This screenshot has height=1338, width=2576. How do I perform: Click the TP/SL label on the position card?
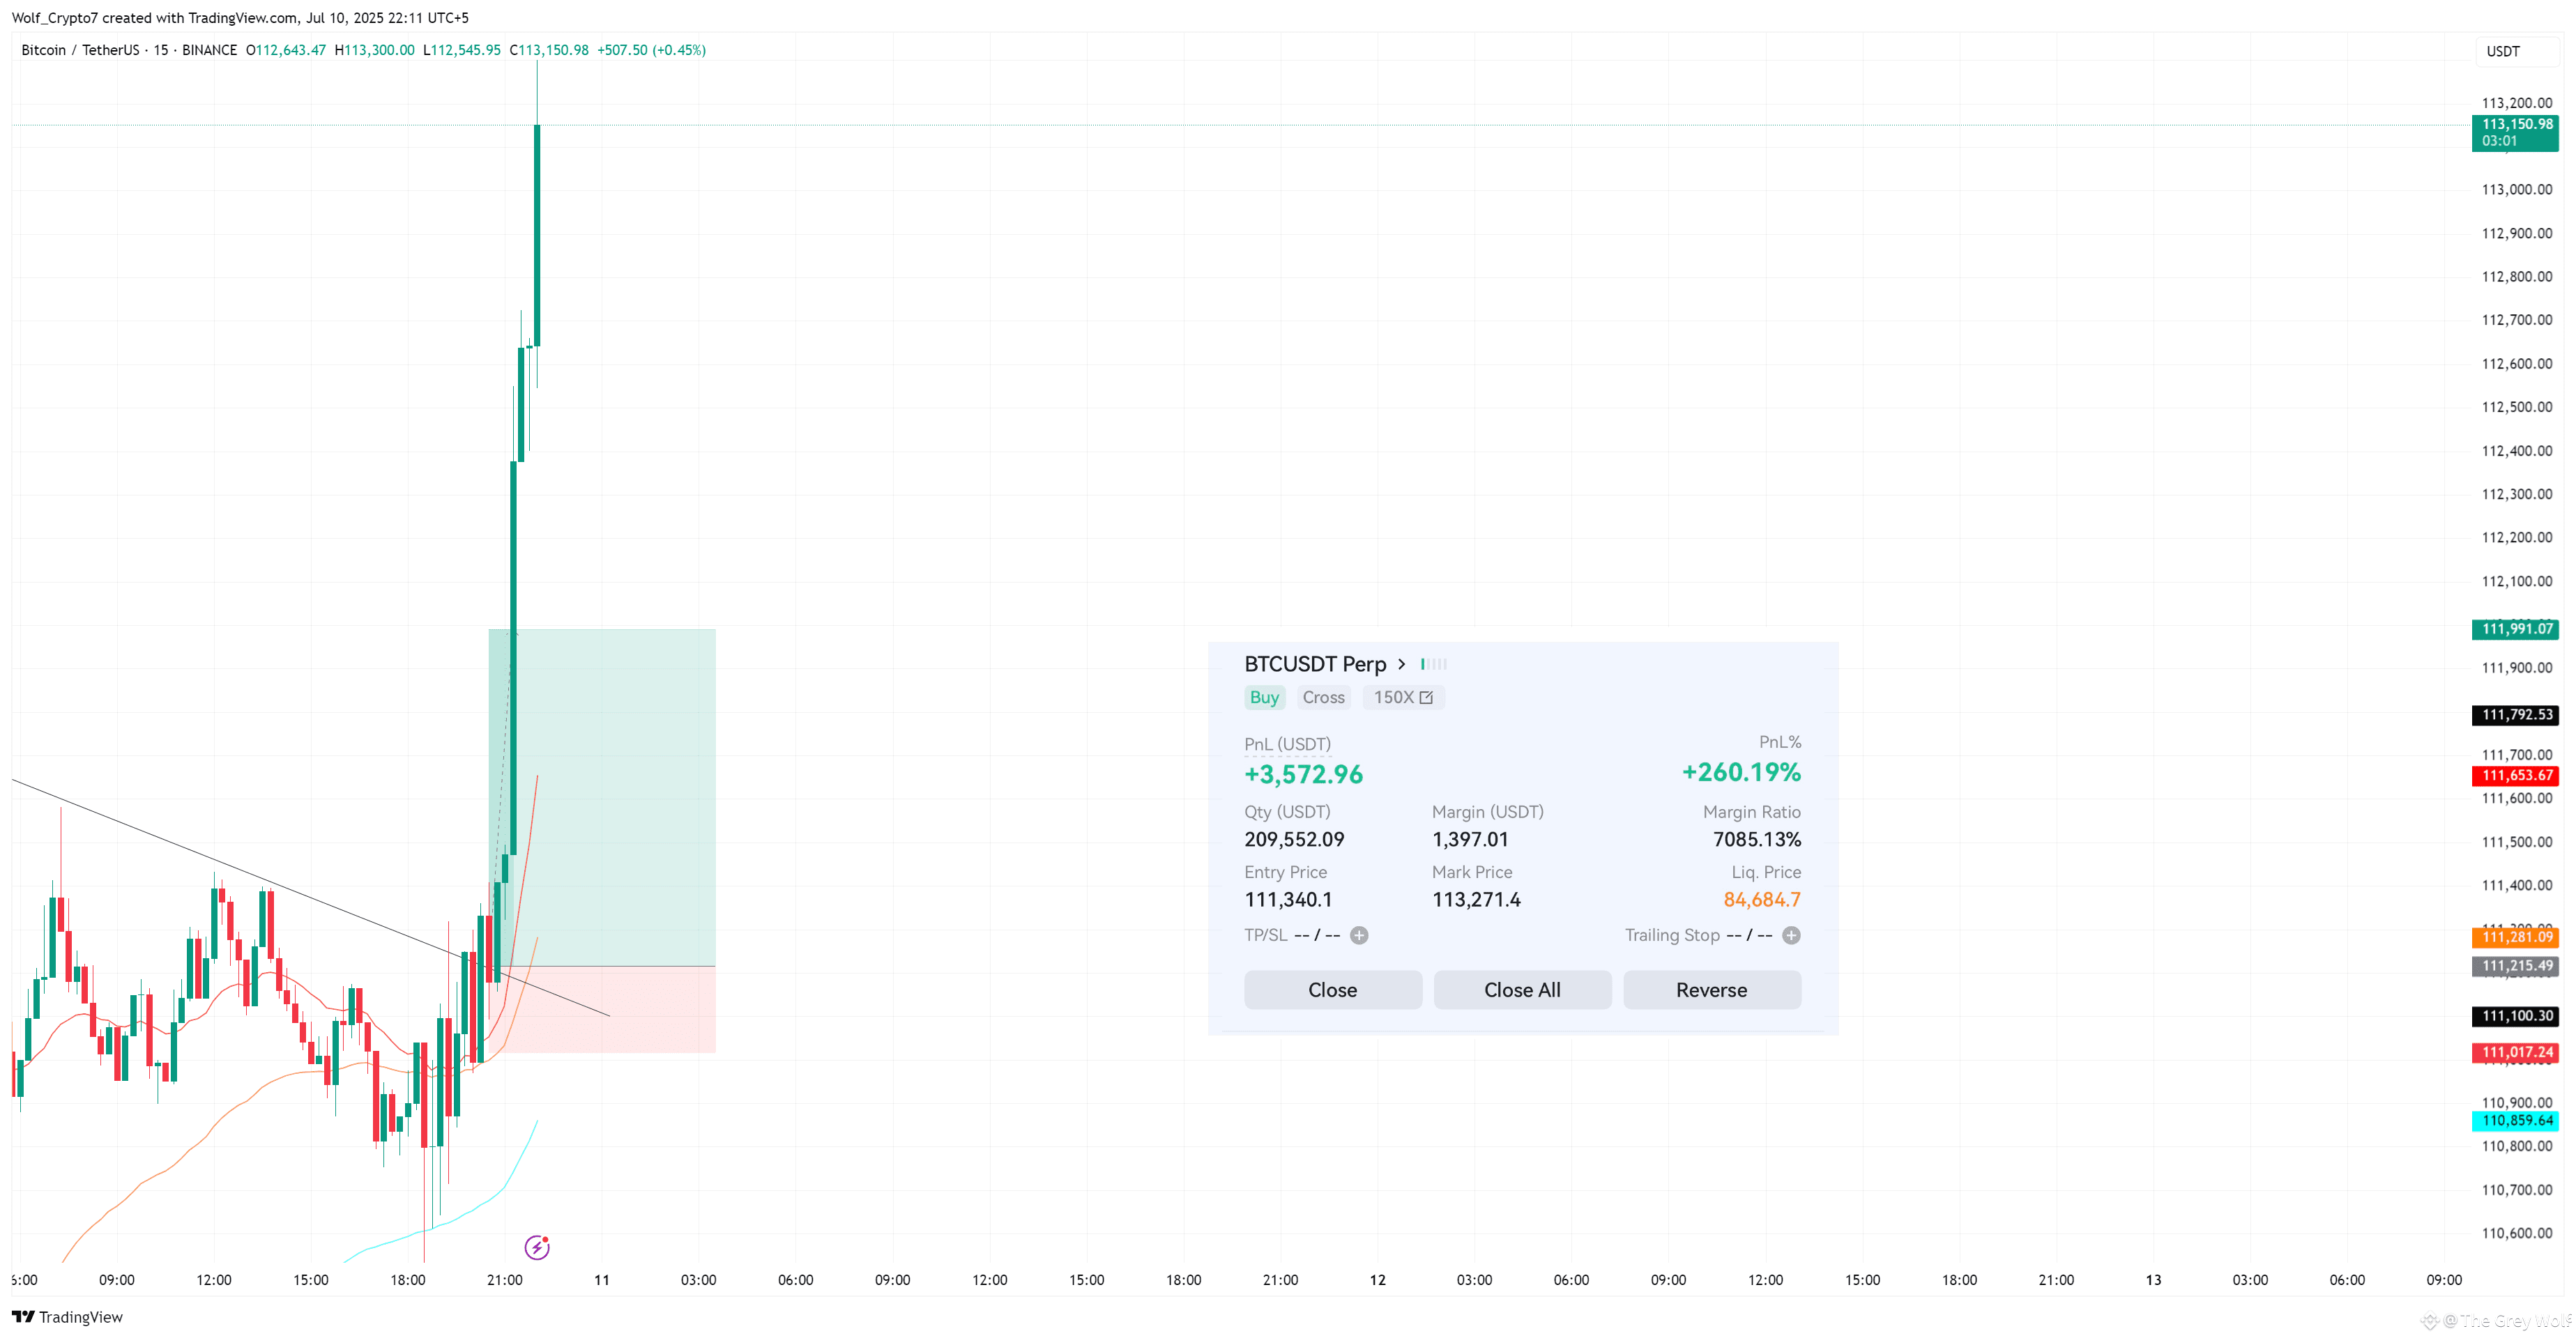tap(1265, 935)
